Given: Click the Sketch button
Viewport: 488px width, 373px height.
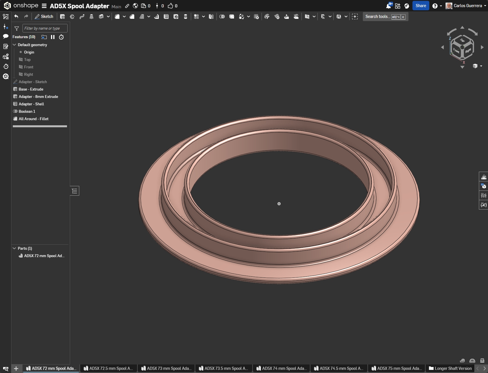Looking at the screenshot, I should tap(44, 17).
